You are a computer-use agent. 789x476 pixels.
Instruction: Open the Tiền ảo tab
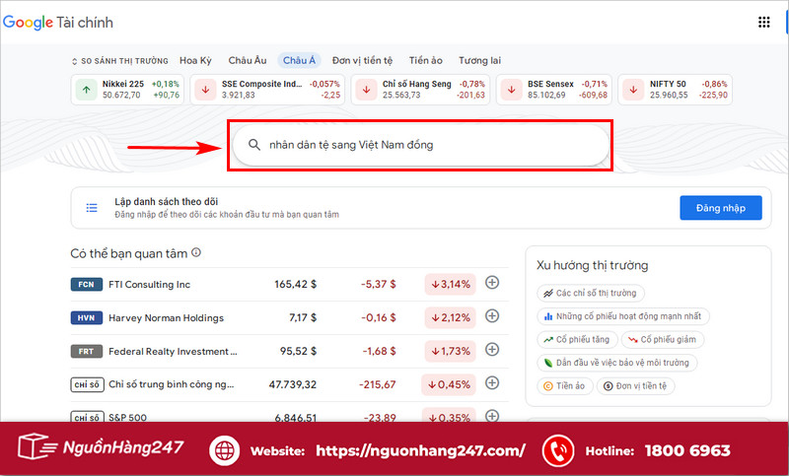[x=424, y=60]
